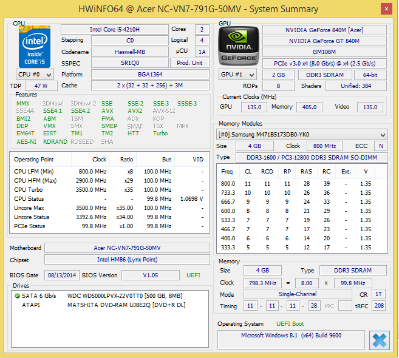The height and width of the screenshot is (358, 399).
Task: Click the Turbo feature flag
Action: click(160, 133)
